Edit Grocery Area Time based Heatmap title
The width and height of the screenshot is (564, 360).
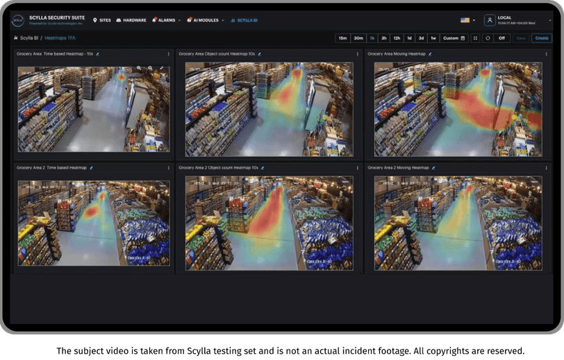pyautogui.click(x=97, y=54)
